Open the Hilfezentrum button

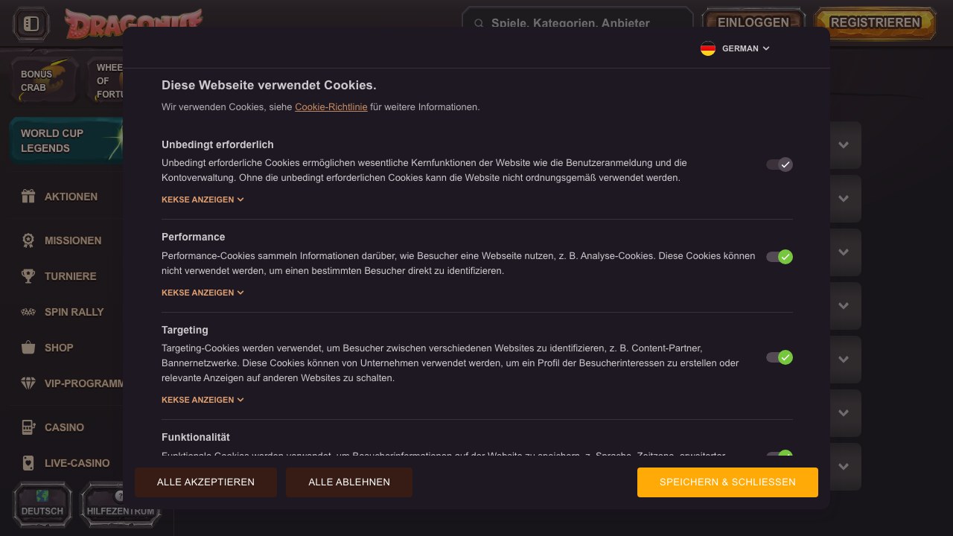click(121, 504)
